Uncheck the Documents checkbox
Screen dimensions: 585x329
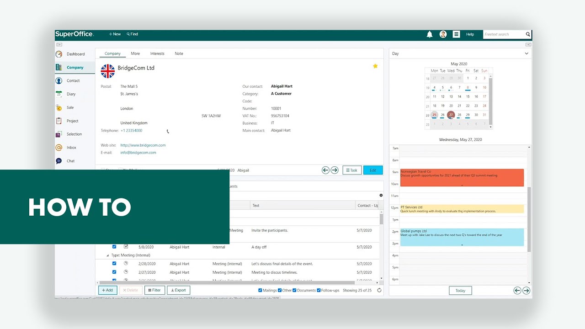point(295,290)
